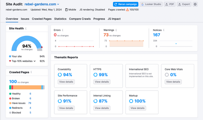The height and width of the screenshot is (120, 203).
Task: Open the 73 warnings count link
Action: [x=106, y=35]
